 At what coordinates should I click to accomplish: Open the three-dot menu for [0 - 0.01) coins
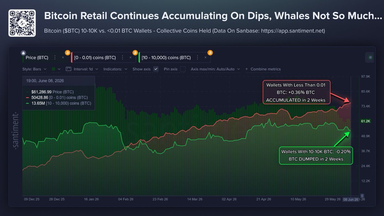coord(122,58)
